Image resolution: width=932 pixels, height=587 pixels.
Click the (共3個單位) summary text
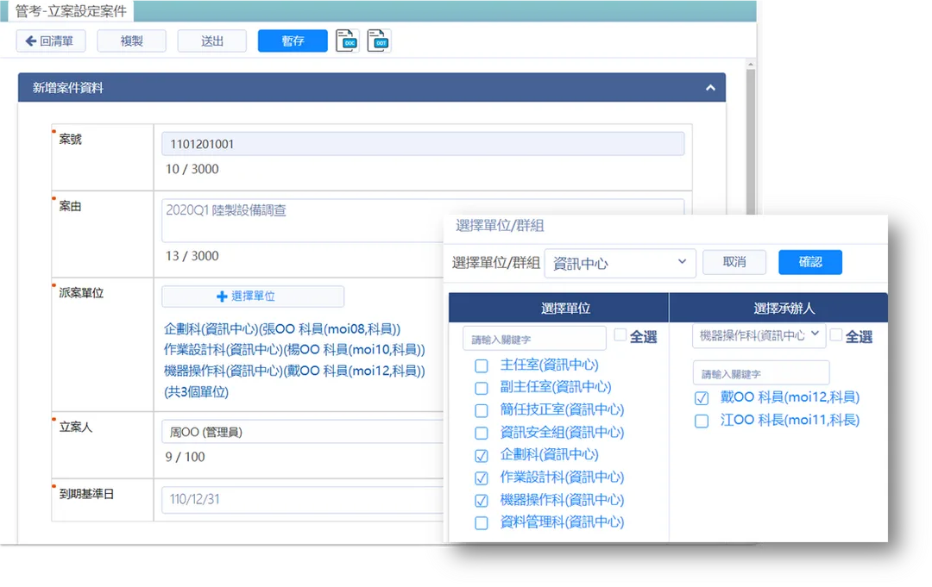coord(196,391)
